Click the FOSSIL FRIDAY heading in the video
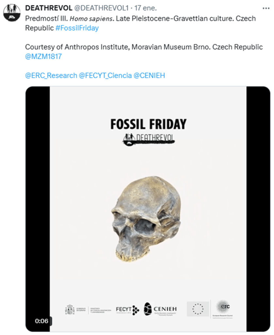Viewport: 274px width, 335px height. [148, 124]
